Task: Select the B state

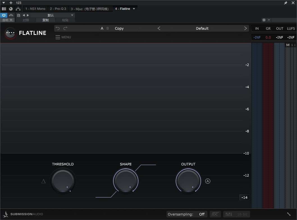Action: click(x=108, y=28)
